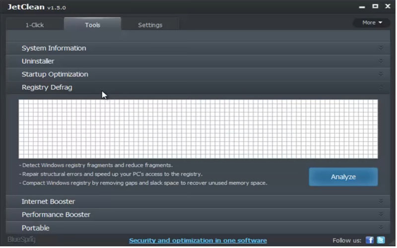Click the 'Compact Windows registry' description line

click(x=143, y=183)
